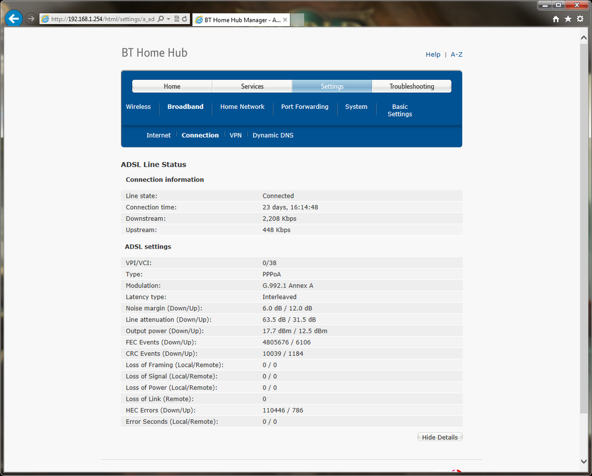
Task: Click the Loss of Signal label
Action: [171, 376]
